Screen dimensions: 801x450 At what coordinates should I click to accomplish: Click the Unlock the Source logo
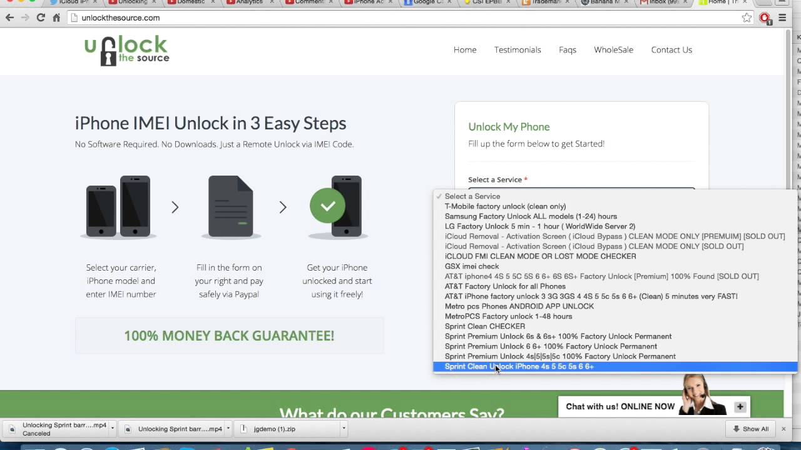coord(126,51)
